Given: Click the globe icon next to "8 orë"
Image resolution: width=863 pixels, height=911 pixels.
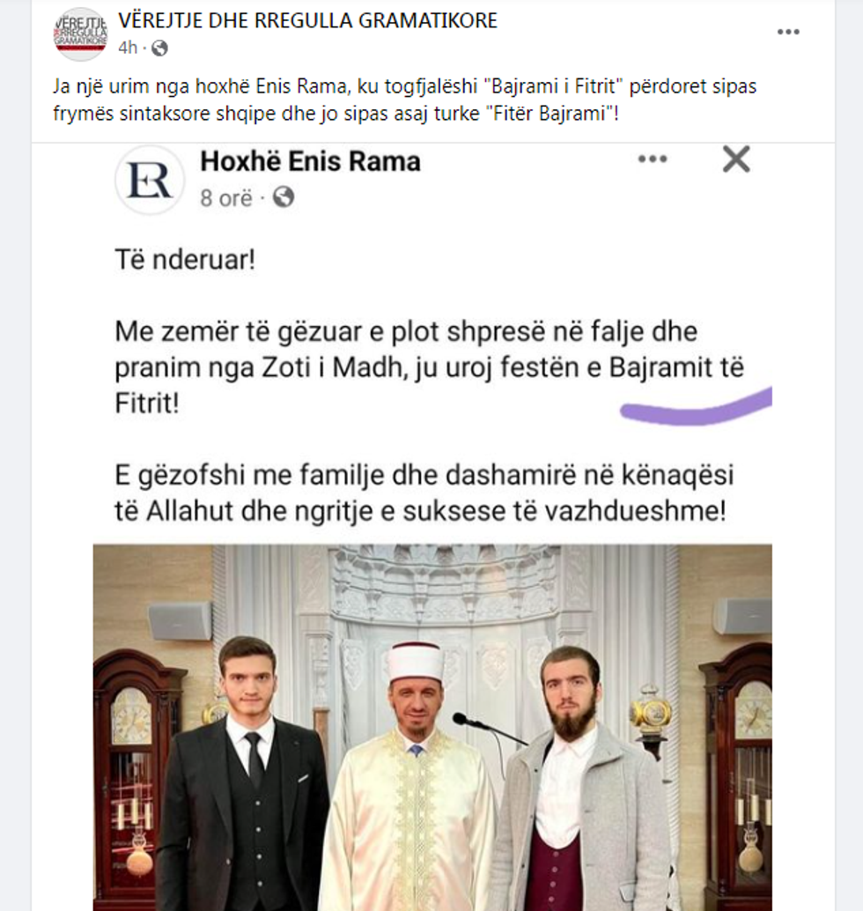Looking at the screenshot, I should (284, 197).
